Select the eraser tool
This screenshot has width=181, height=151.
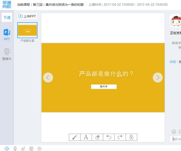tap(97, 137)
